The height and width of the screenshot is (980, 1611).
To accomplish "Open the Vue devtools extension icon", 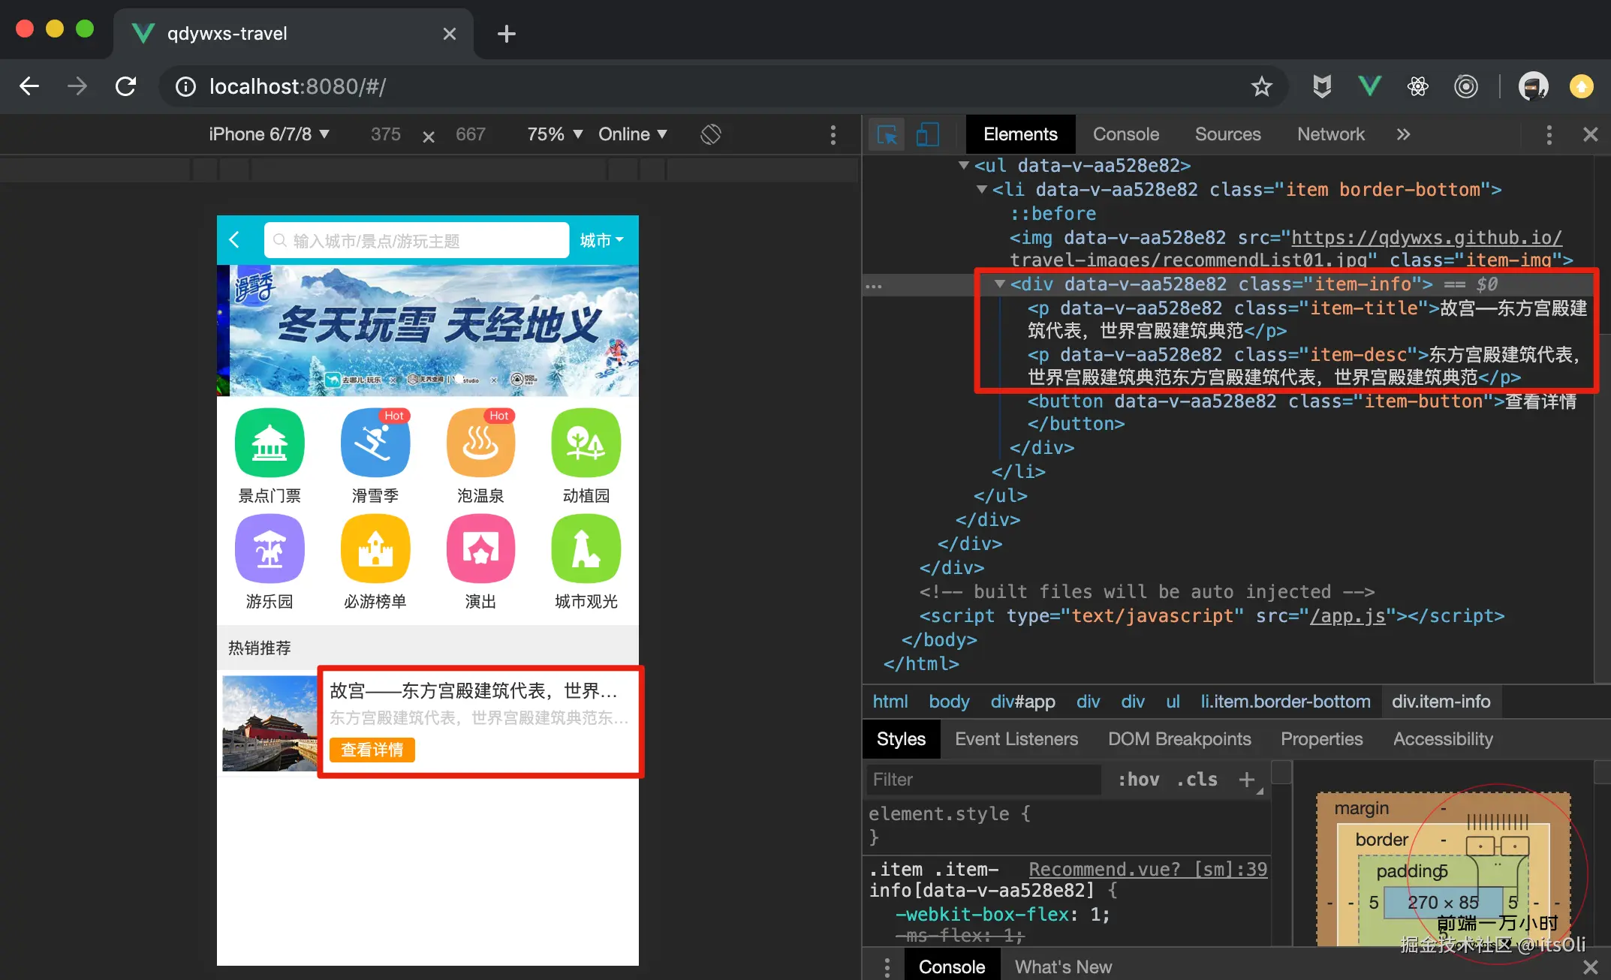I will pos(1369,87).
